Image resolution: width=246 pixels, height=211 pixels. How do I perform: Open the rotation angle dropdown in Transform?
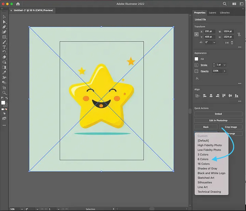215,42
